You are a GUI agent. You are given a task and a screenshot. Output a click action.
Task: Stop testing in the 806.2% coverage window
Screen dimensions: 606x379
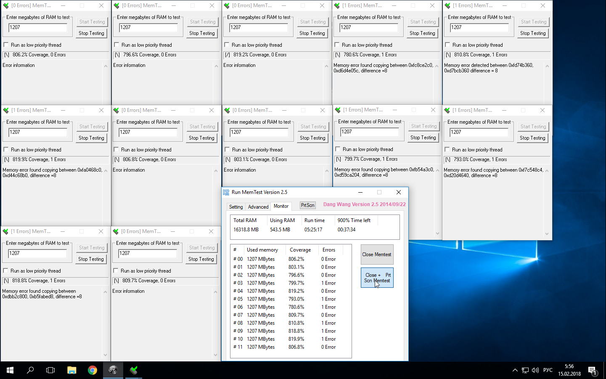point(91,33)
